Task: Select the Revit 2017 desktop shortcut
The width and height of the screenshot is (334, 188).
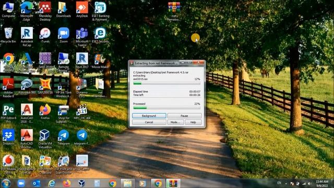Action: [x=82, y=61]
